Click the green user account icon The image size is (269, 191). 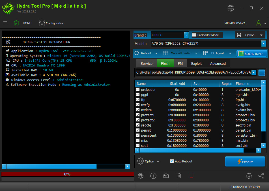tap(258, 23)
